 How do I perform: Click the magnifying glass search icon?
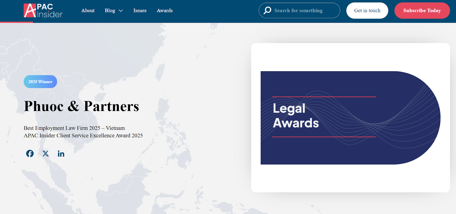point(267,11)
